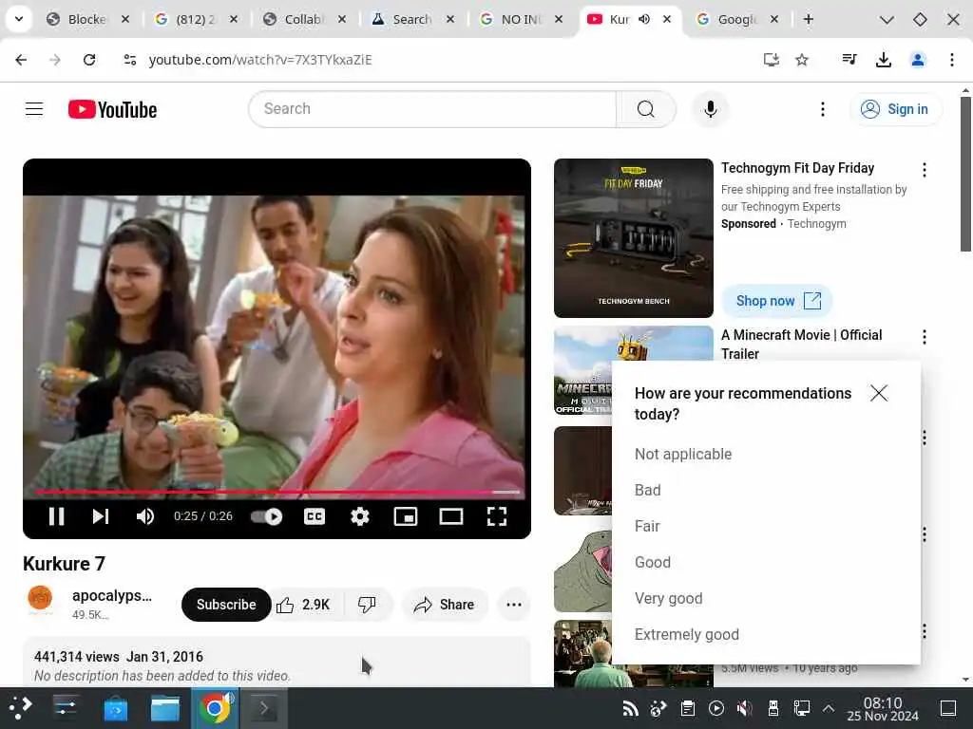Open Chrome downloads

click(x=883, y=60)
